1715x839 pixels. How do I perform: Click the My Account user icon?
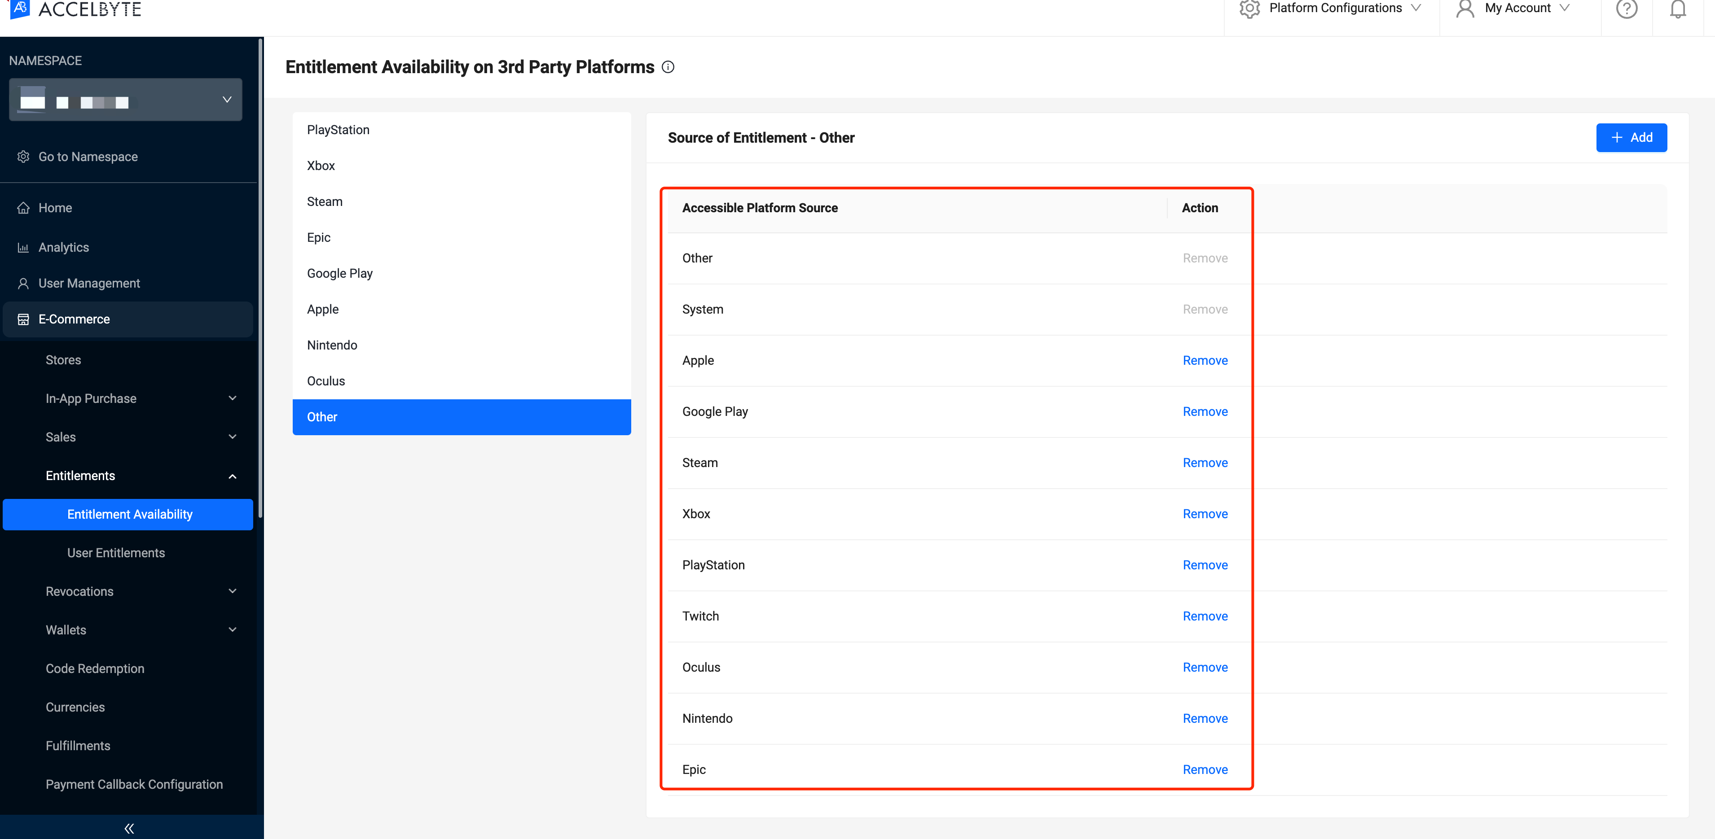(1464, 9)
